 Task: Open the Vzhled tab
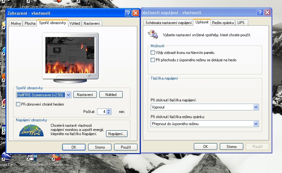tap(75, 23)
